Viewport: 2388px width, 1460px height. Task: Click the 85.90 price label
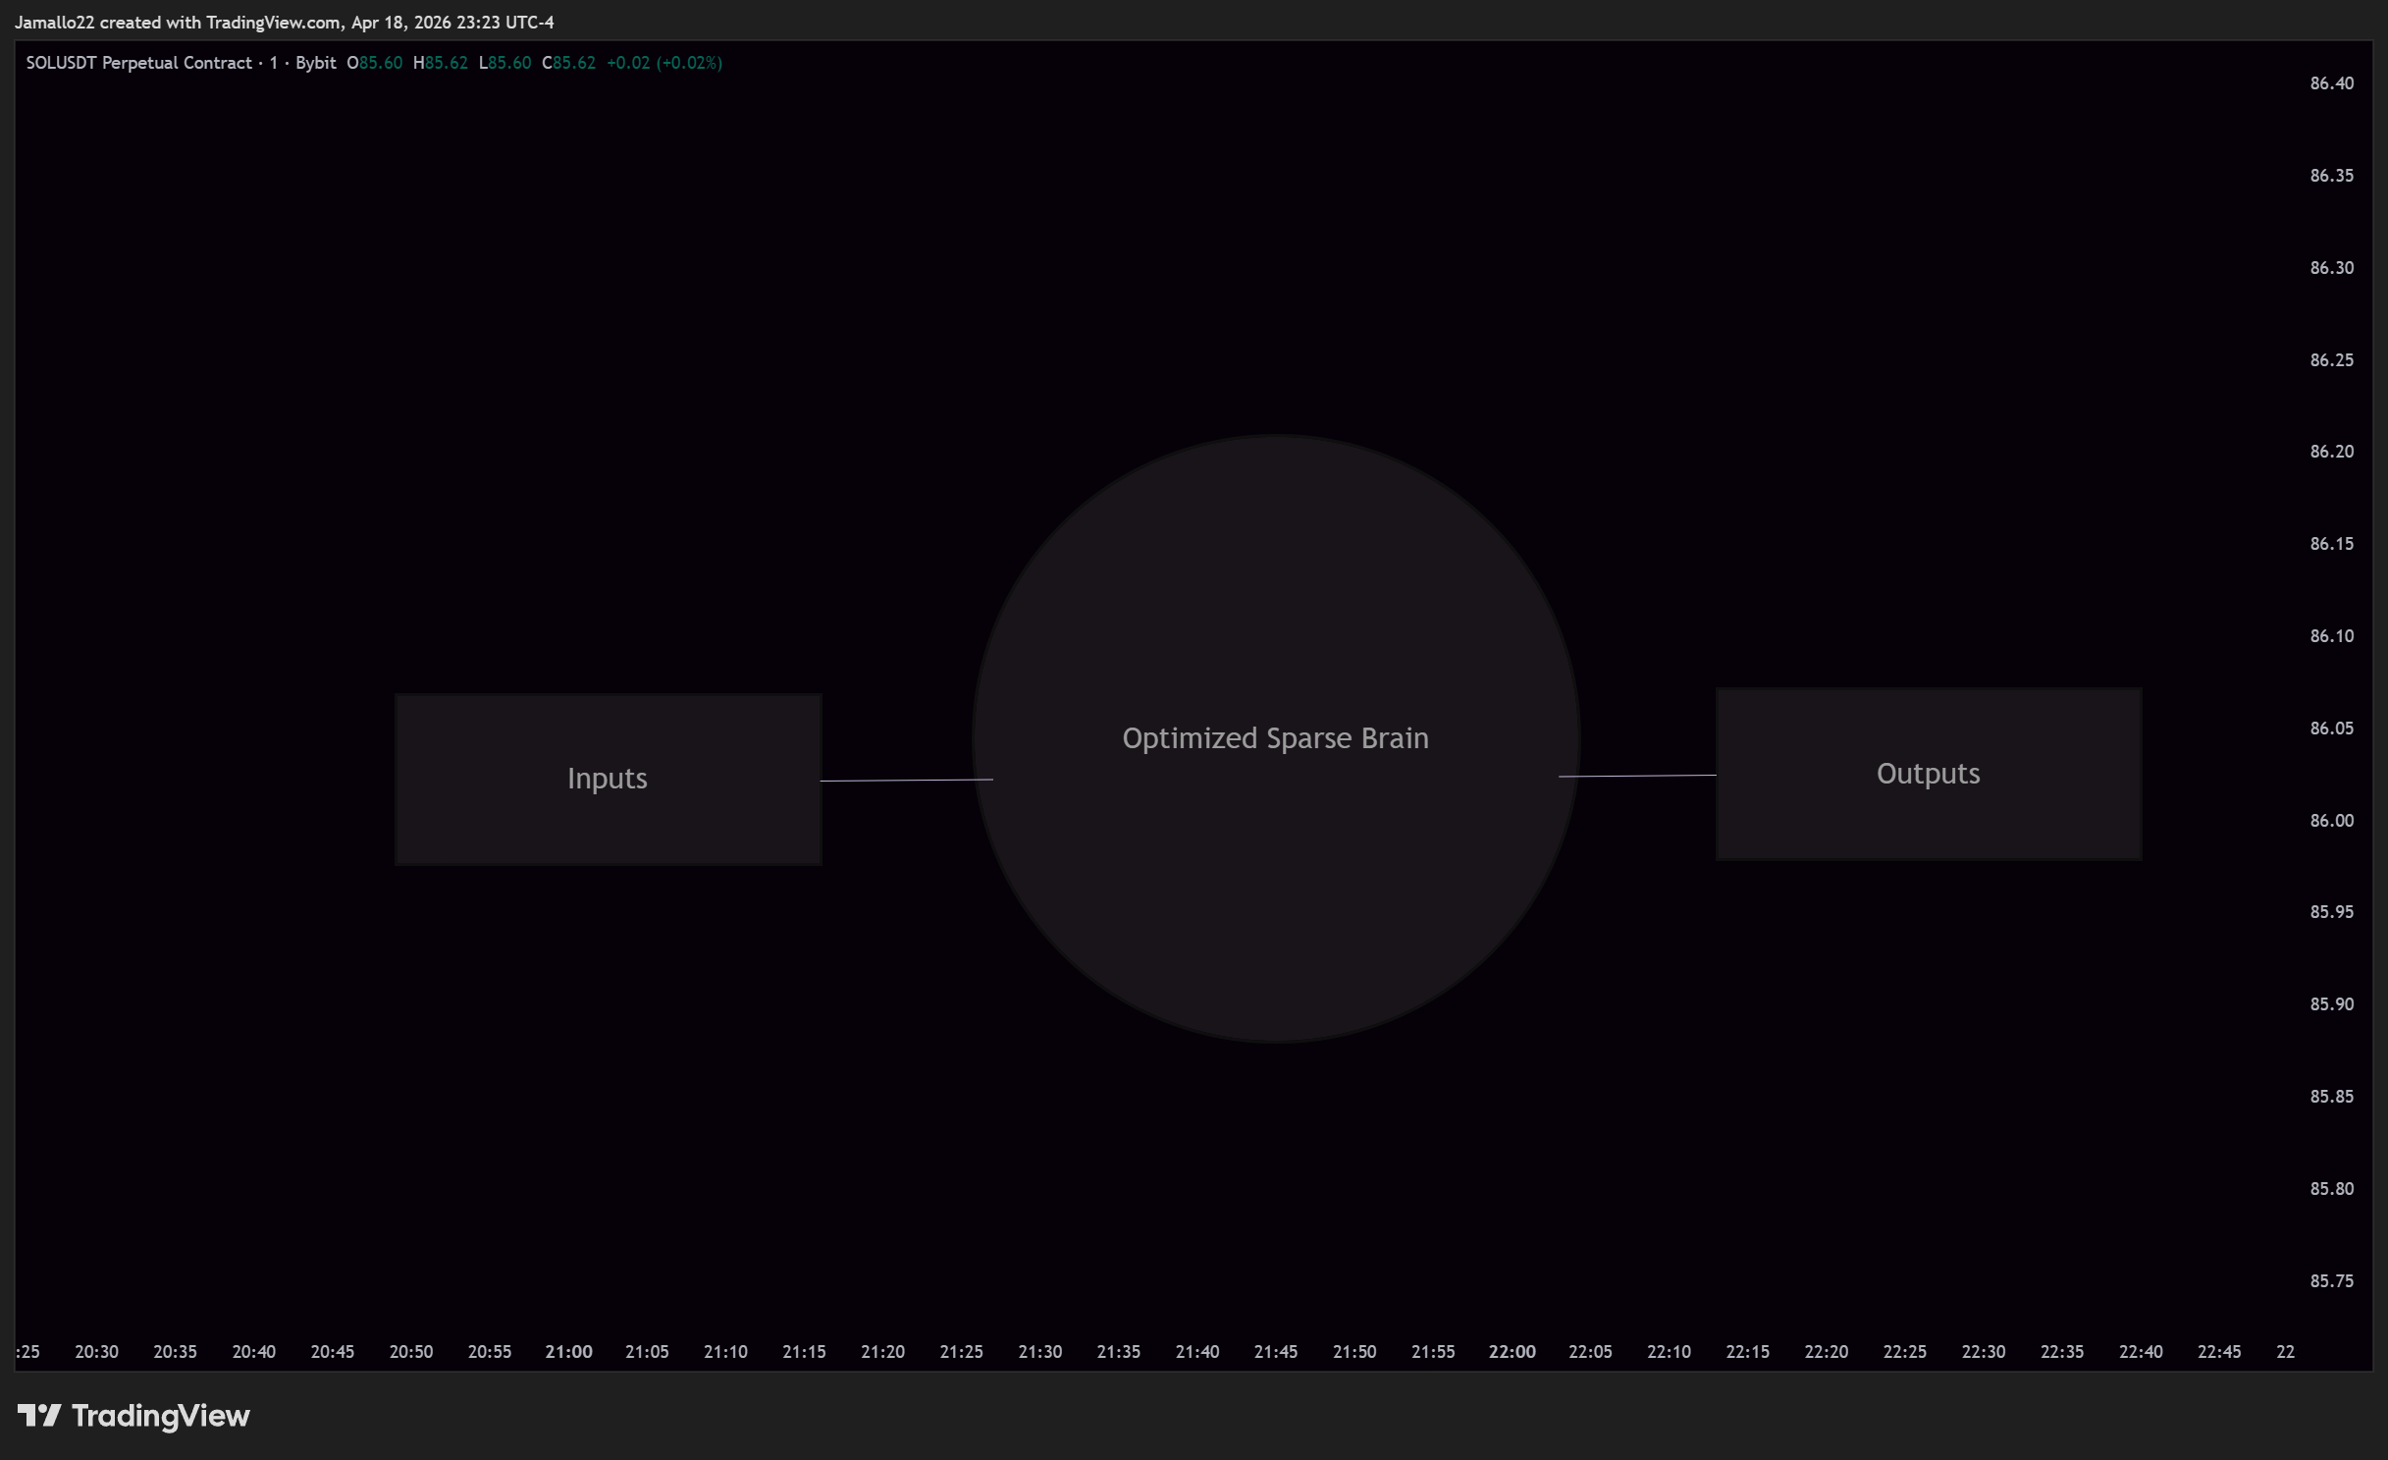[2332, 1004]
